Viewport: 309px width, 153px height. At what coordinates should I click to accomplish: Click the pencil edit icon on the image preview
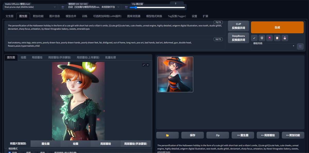point(144,65)
